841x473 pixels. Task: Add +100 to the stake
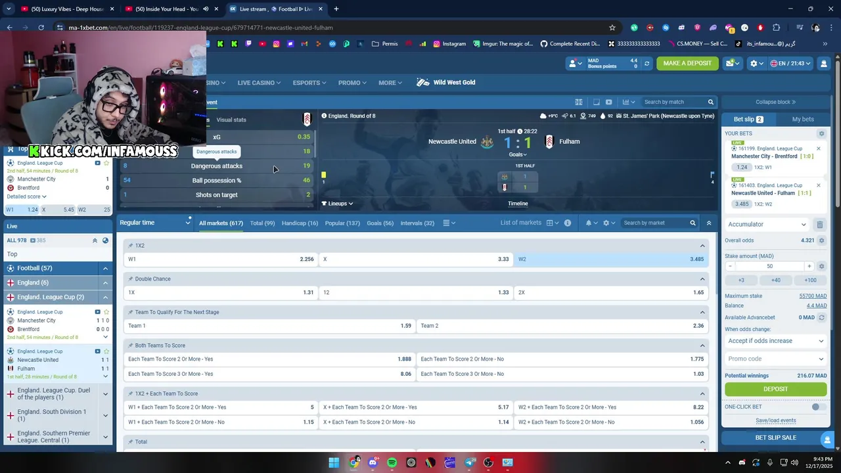[810, 281]
